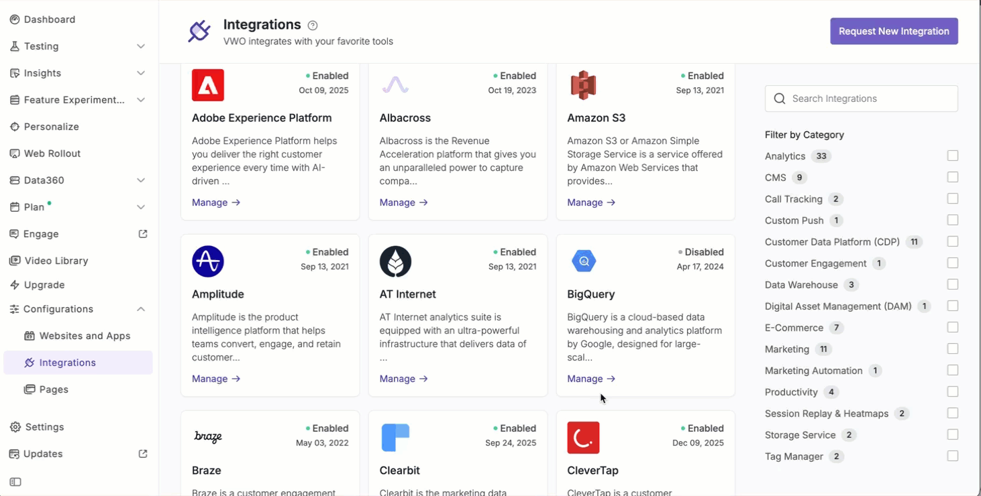Select the Amplitude integration logo

click(x=207, y=261)
